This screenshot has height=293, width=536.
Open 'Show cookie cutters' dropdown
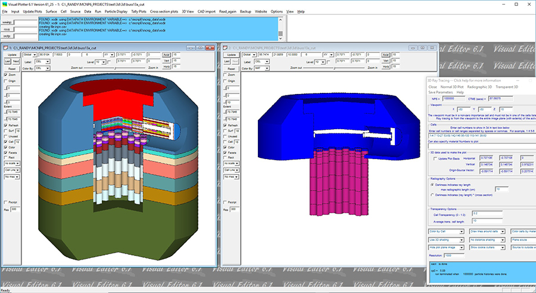tap(487, 248)
